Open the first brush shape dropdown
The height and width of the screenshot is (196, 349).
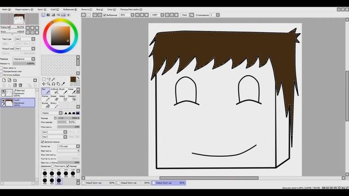(55, 132)
